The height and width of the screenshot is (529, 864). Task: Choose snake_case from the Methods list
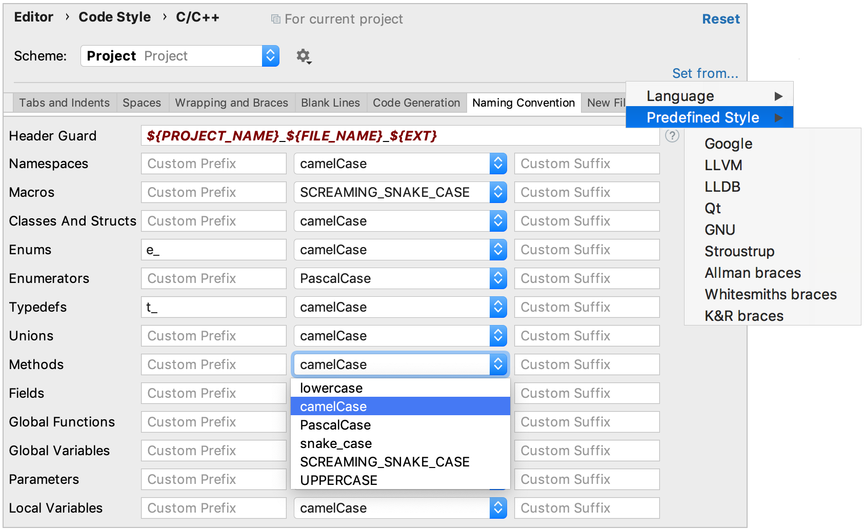(336, 443)
